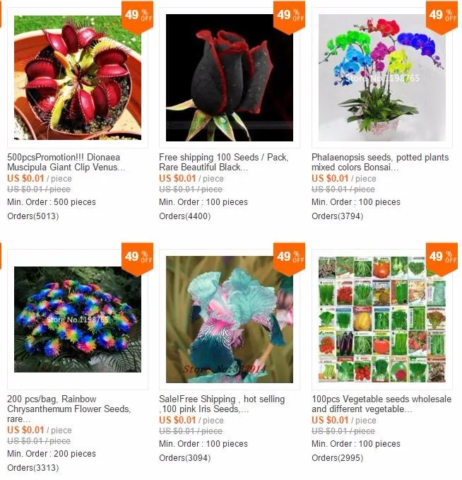Image resolution: width=462 pixels, height=480 pixels.
Task: Click the 49% off badge on vegetable seeds
Action: [442, 259]
